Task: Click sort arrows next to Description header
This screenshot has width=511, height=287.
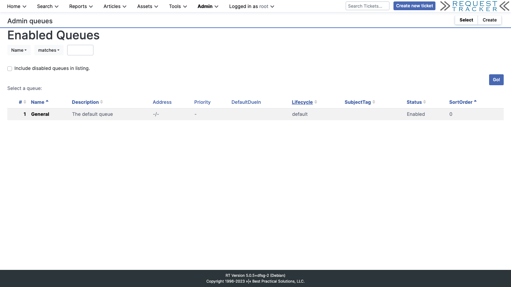Action: (x=101, y=102)
